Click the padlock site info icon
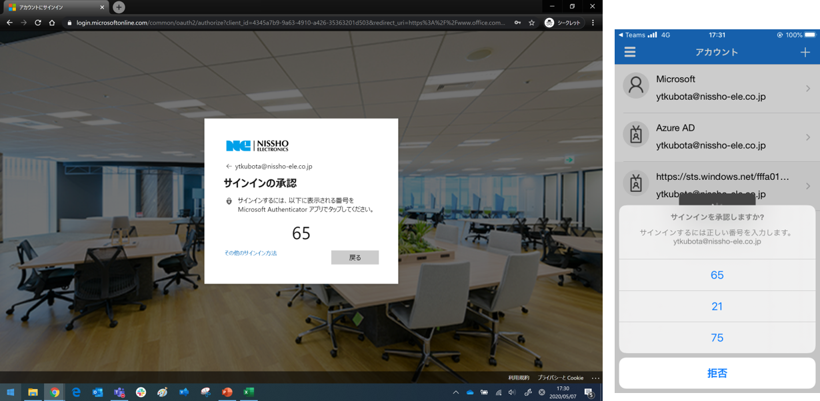Screen dimensions: 820x401 69,23
